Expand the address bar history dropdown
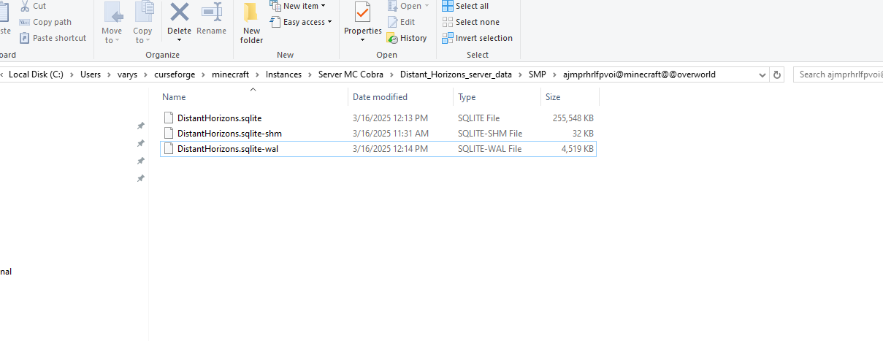This screenshot has width=883, height=341. [x=762, y=74]
